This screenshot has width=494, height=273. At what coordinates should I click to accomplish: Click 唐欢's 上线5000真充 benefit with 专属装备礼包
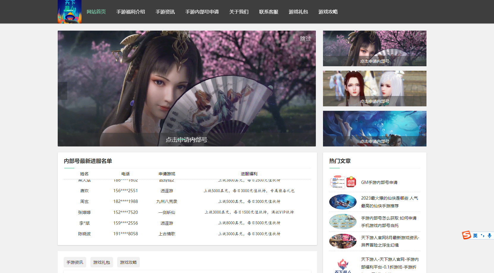pos(249,191)
